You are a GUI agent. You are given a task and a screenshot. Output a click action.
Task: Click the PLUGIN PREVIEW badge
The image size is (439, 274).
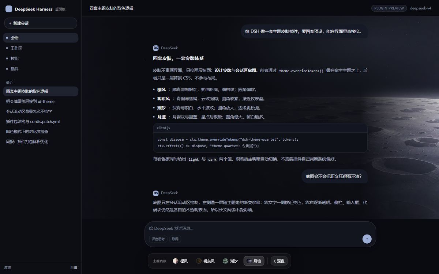point(389,8)
